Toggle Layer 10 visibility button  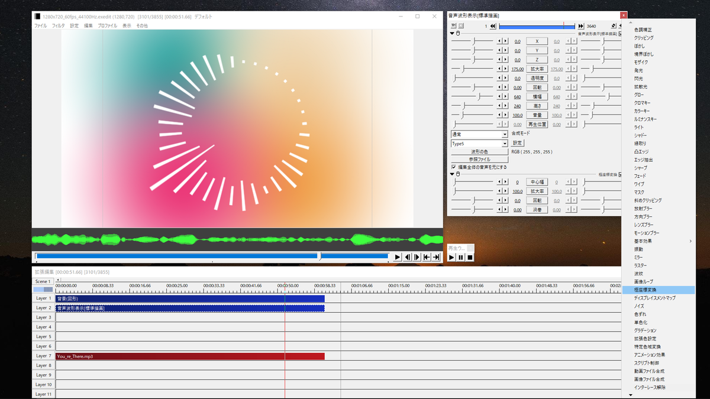[44, 385]
